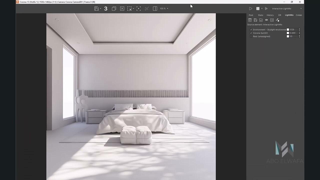The image size is (320, 180).
Task: Click the Corona Sun001 intensity field 0.340
Action: pos(293,33)
